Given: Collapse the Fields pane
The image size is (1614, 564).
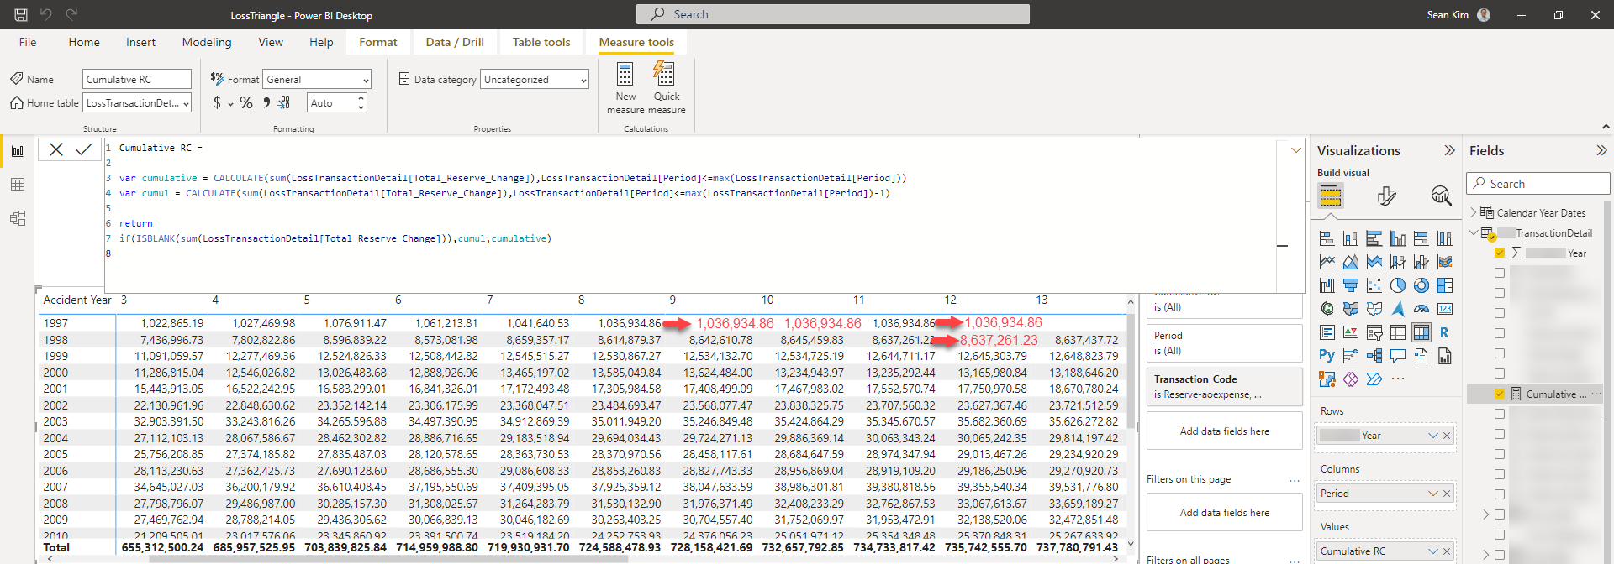Looking at the screenshot, I should 1601,150.
